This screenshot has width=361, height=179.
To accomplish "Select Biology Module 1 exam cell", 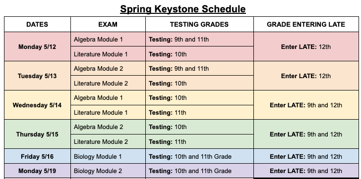I will [x=108, y=156].
